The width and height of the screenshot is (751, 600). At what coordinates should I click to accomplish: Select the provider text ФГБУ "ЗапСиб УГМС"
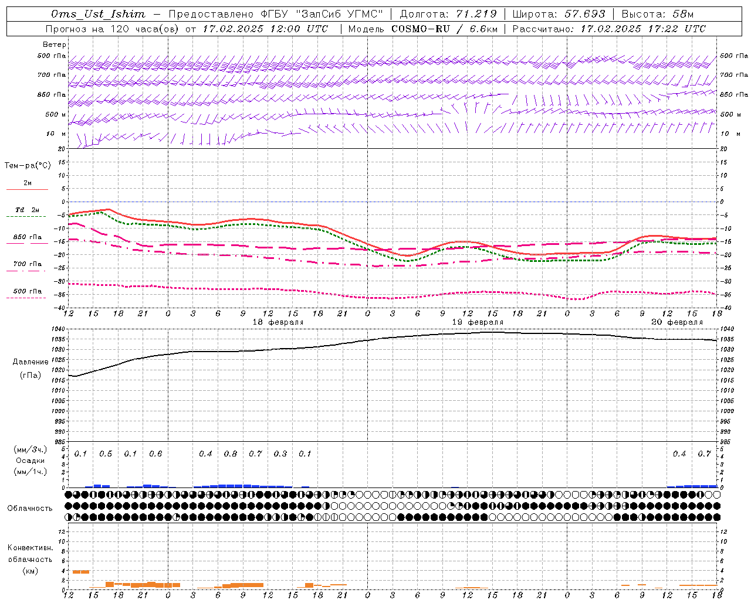pos(322,14)
